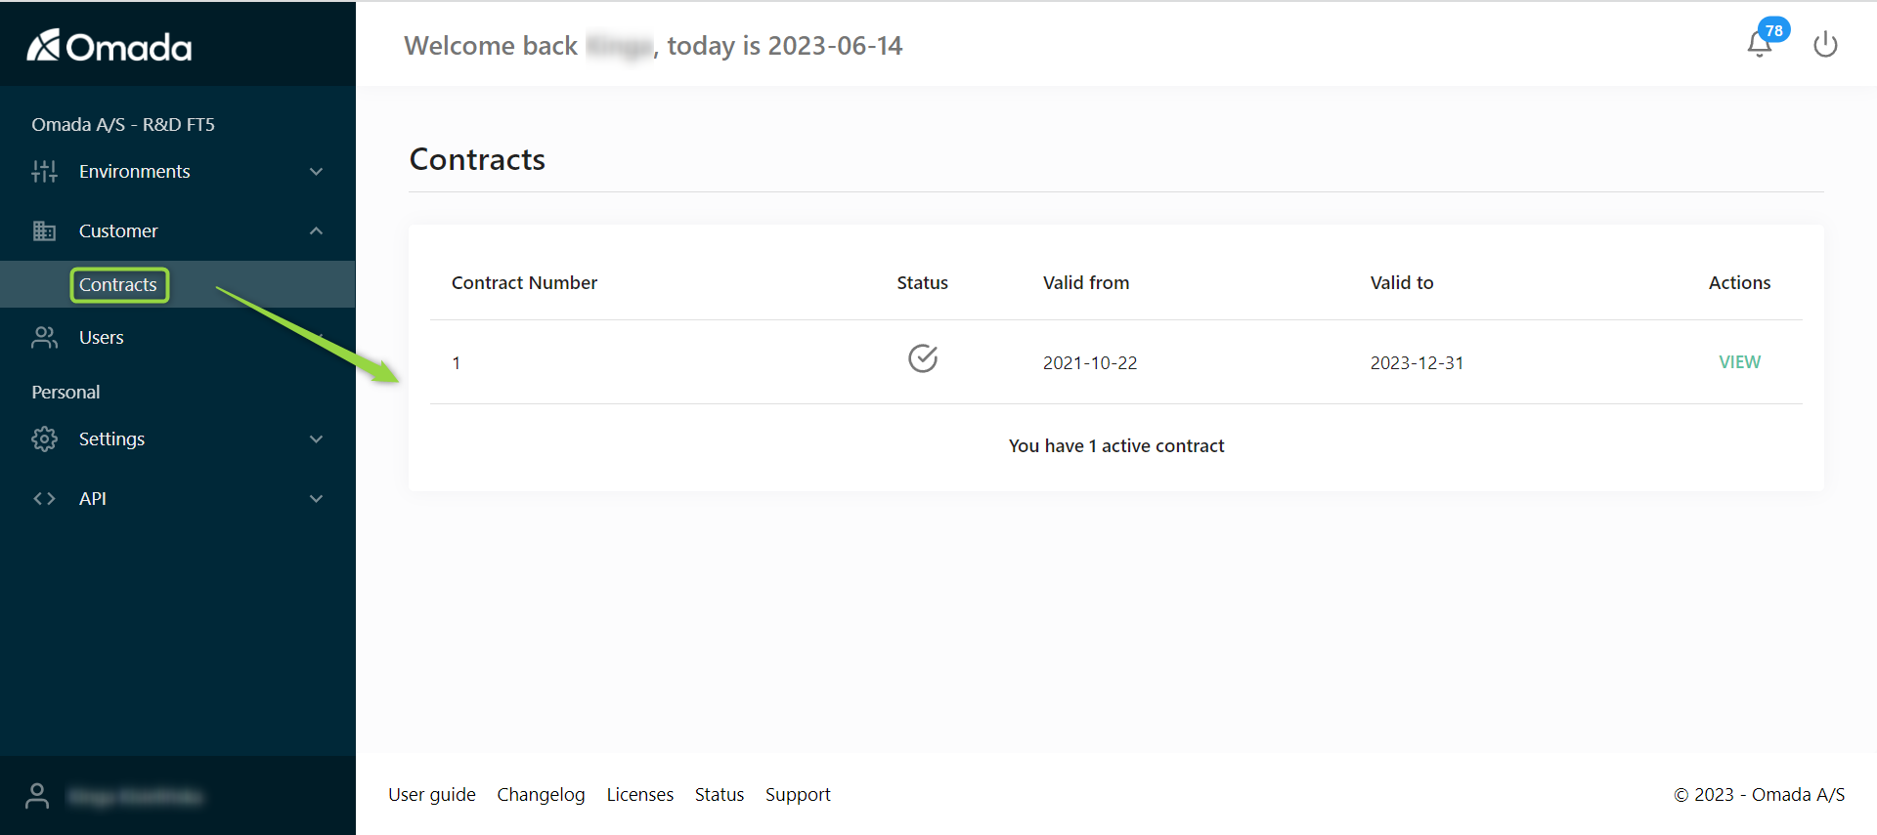Select Contracts in the sidebar
The image size is (1877, 835).
tap(118, 285)
